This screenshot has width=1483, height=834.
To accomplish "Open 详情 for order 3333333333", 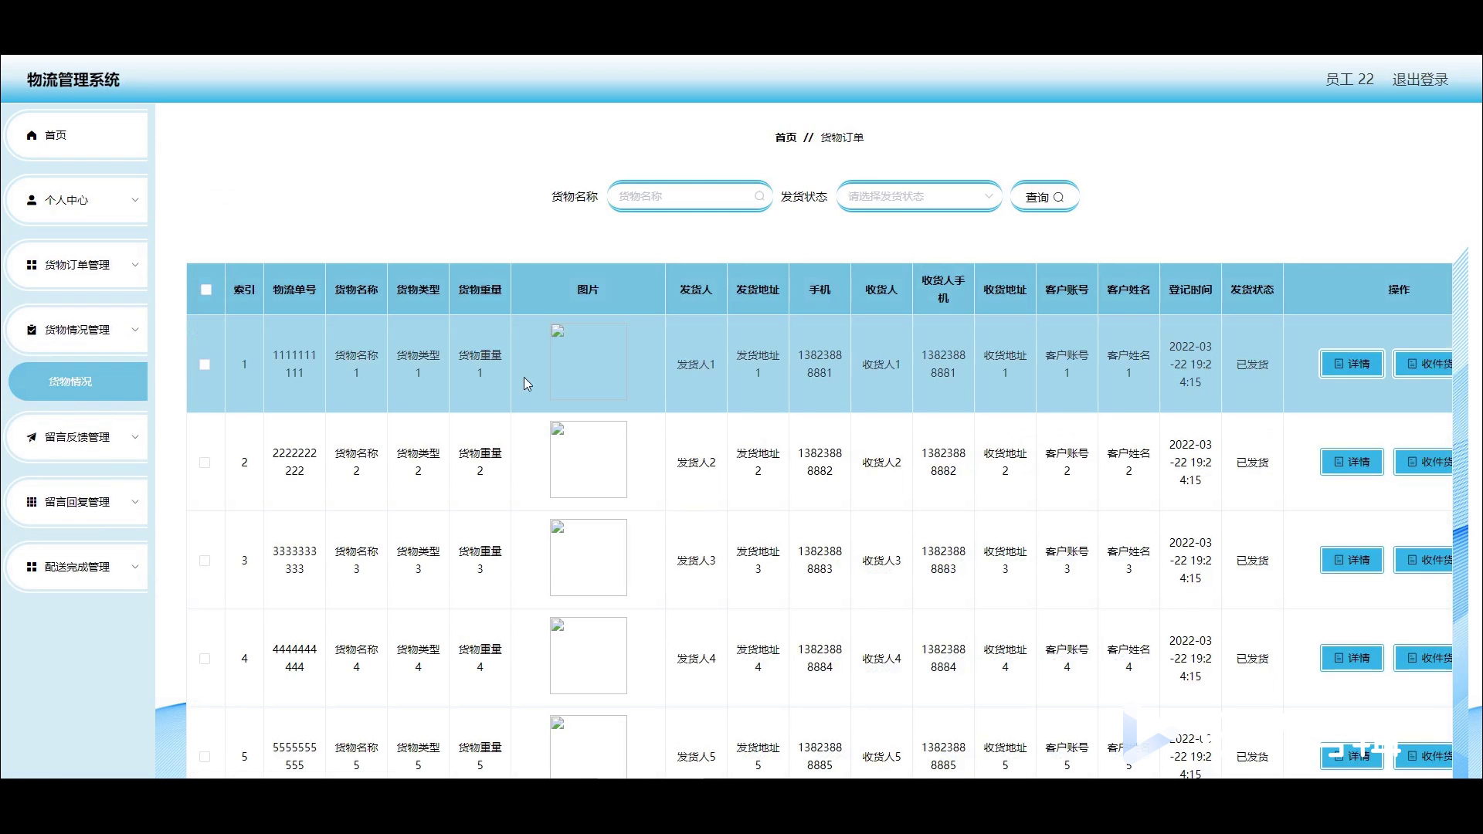I will click(1352, 560).
